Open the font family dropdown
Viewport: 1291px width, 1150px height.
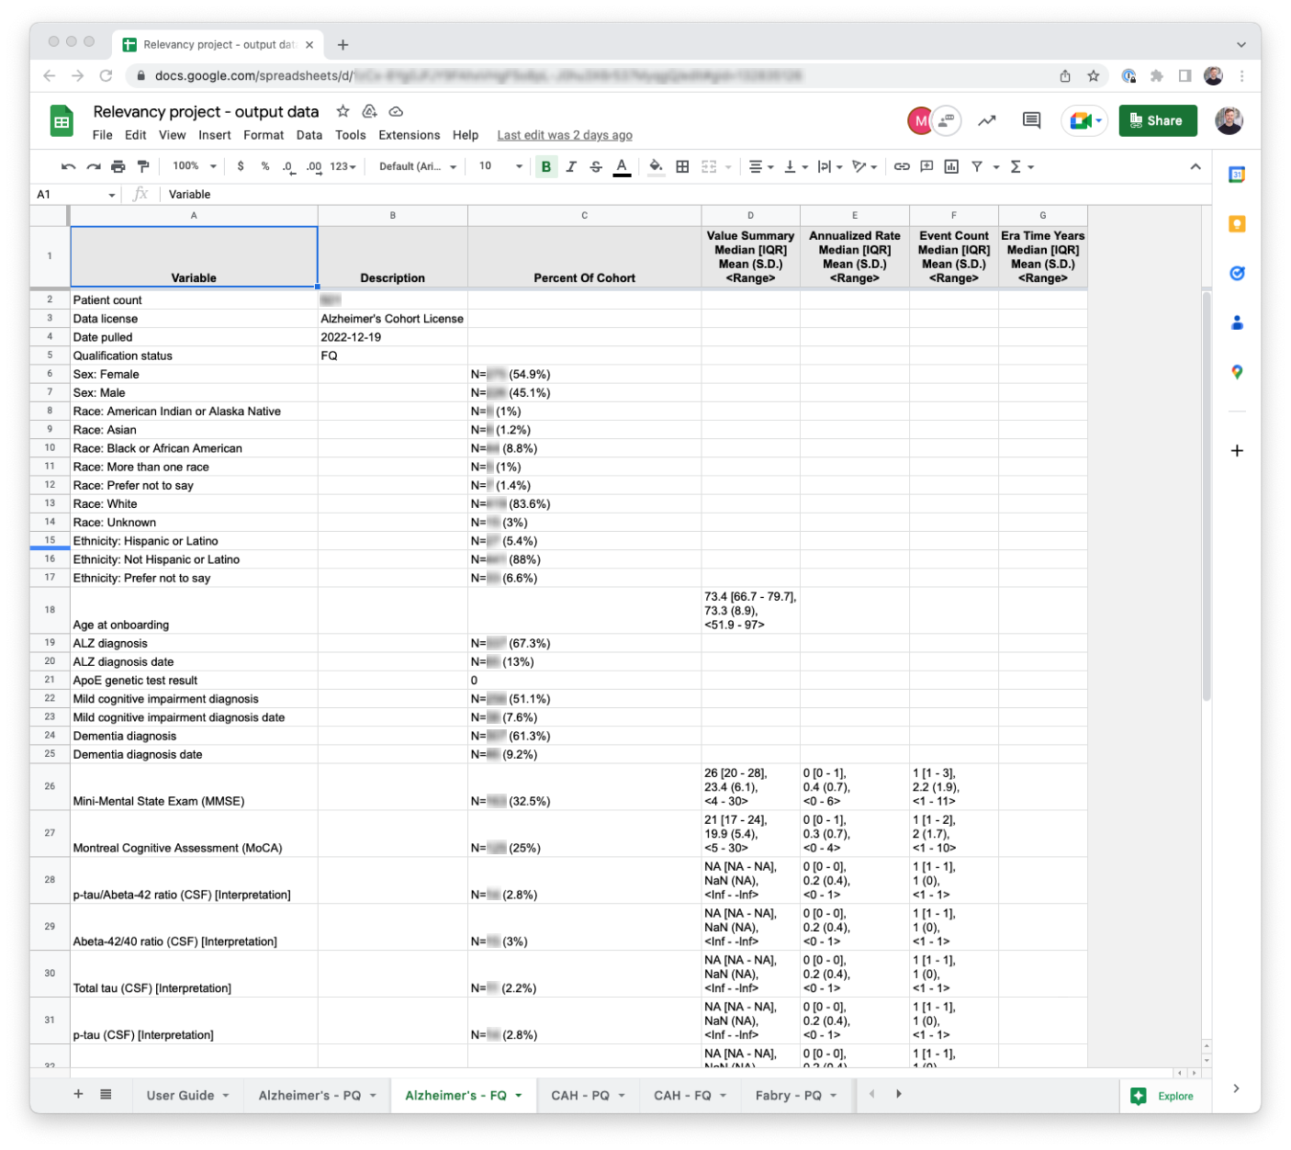click(417, 166)
